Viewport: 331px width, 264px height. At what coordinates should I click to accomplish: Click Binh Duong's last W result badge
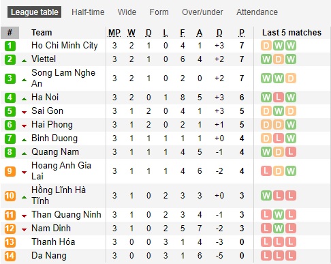(x=290, y=138)
